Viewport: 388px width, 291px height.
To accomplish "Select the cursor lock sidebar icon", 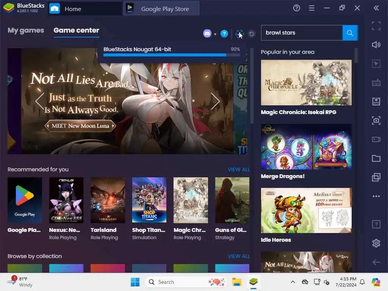I will click(376, 64).
